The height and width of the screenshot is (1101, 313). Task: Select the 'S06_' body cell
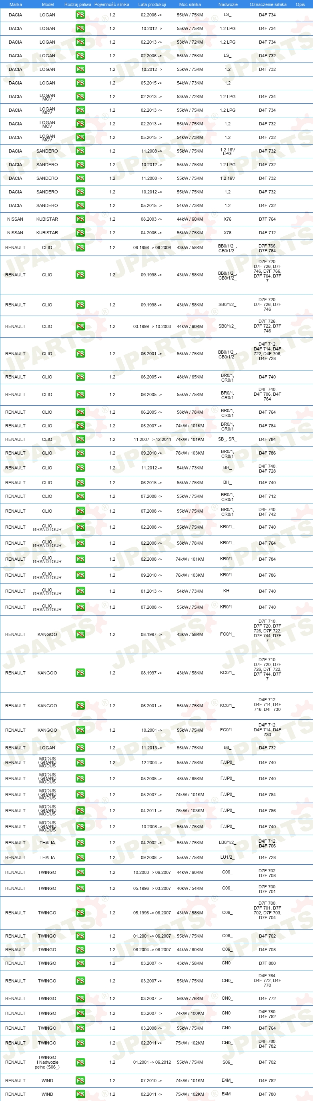pos(228,1062)
